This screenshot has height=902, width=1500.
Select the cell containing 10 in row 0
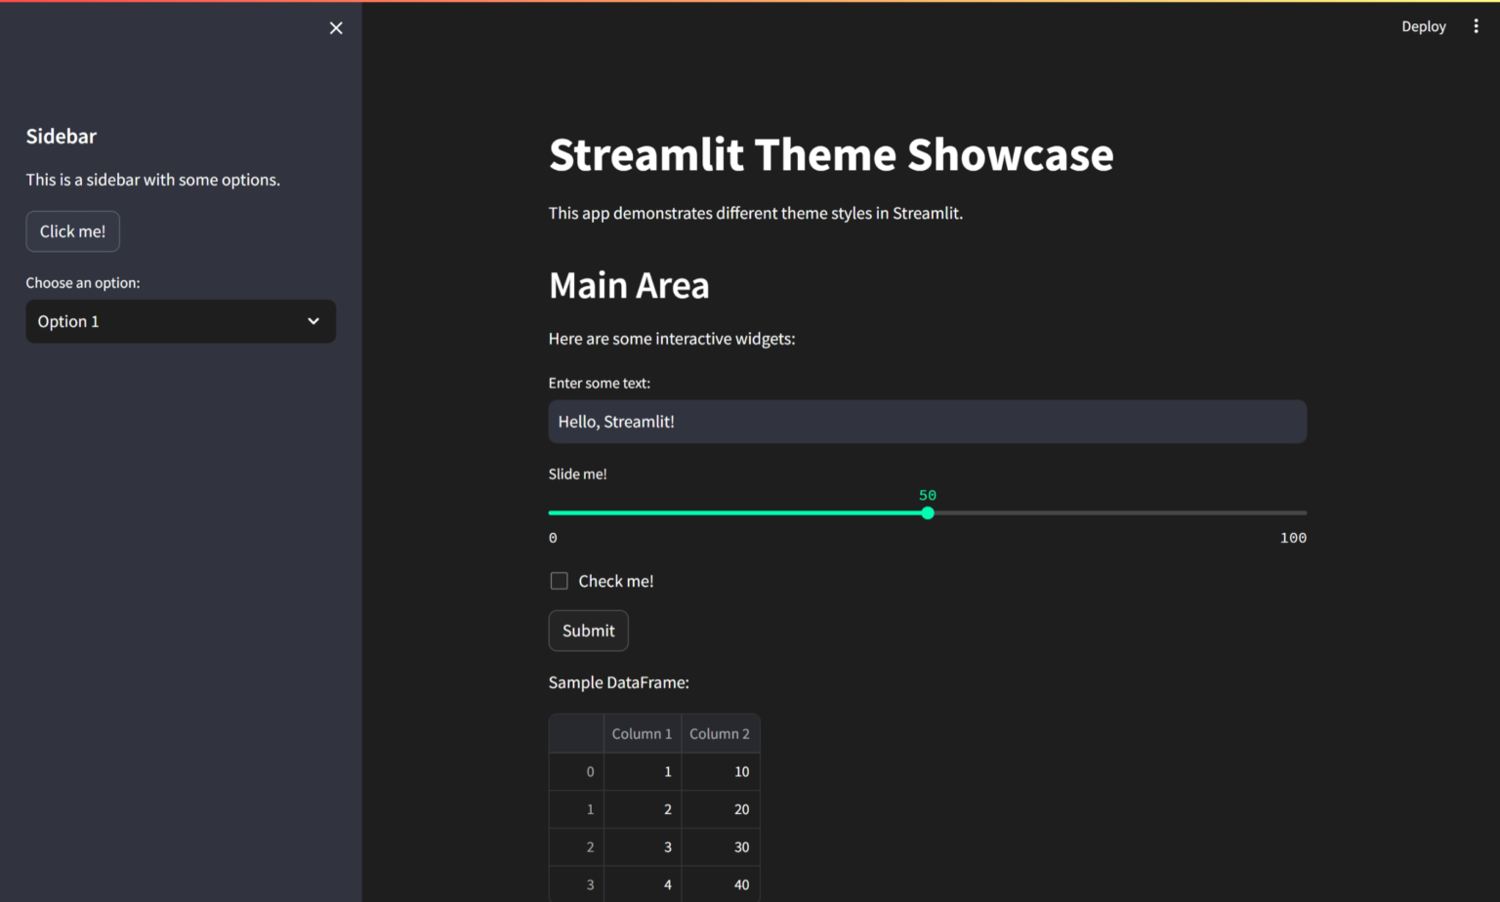pyautogui.click(x=721, y=772)
